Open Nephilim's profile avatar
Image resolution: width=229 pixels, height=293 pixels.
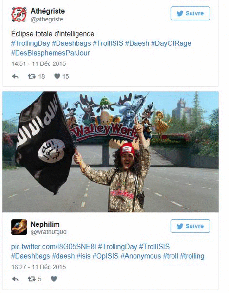tap(19, 227)
